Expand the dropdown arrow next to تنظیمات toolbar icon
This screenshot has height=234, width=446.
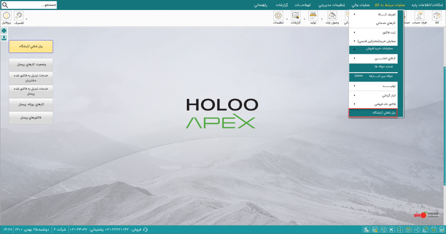point(287,19)
